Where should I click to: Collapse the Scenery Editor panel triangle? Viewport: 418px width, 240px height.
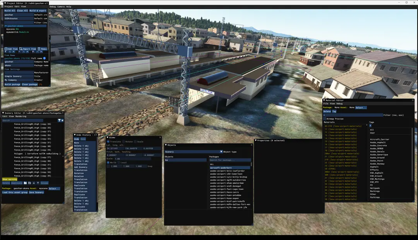(3, 113)
